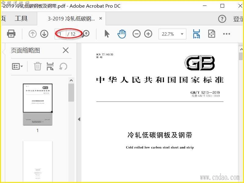Toggle fit-width scrolling mode icon

click(196, 34)
